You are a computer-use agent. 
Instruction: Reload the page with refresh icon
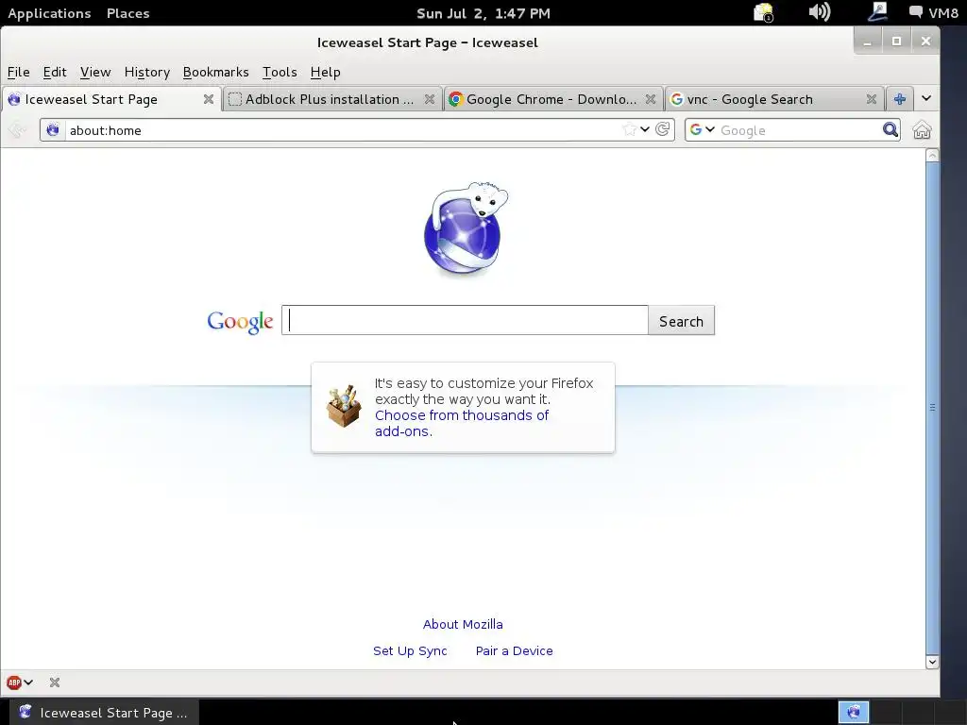coord(663,129)
